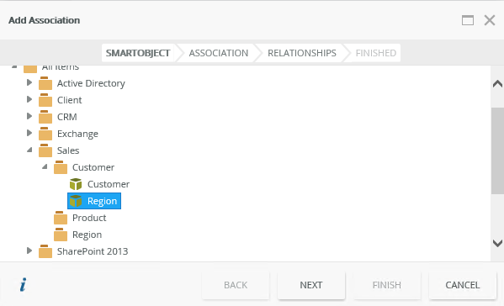The height and width of the screenshot is (306, 504).
Task: Click the Region SmartObject cube icon
Action: [x=76, y=201]
